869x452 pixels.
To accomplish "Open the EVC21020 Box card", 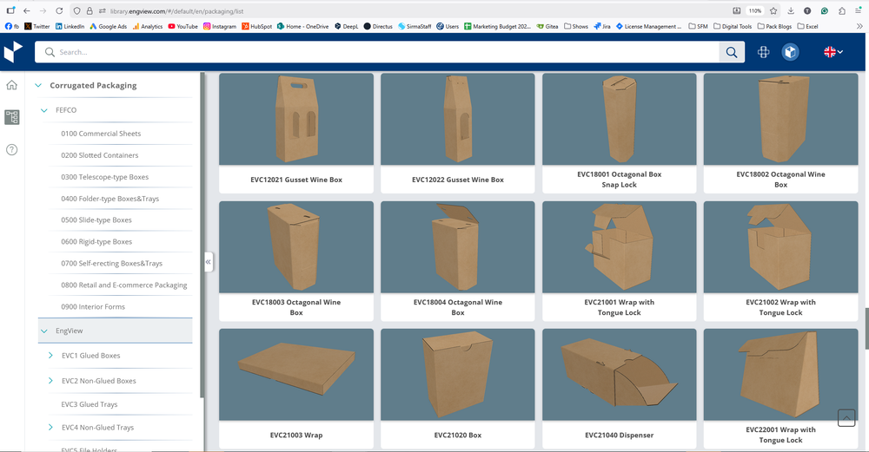I will (x=458, y=389).
